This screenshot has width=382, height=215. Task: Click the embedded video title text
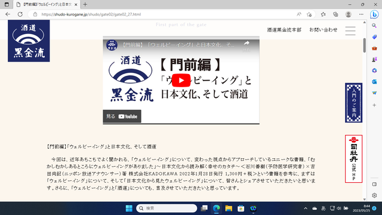tap(178, 45)
